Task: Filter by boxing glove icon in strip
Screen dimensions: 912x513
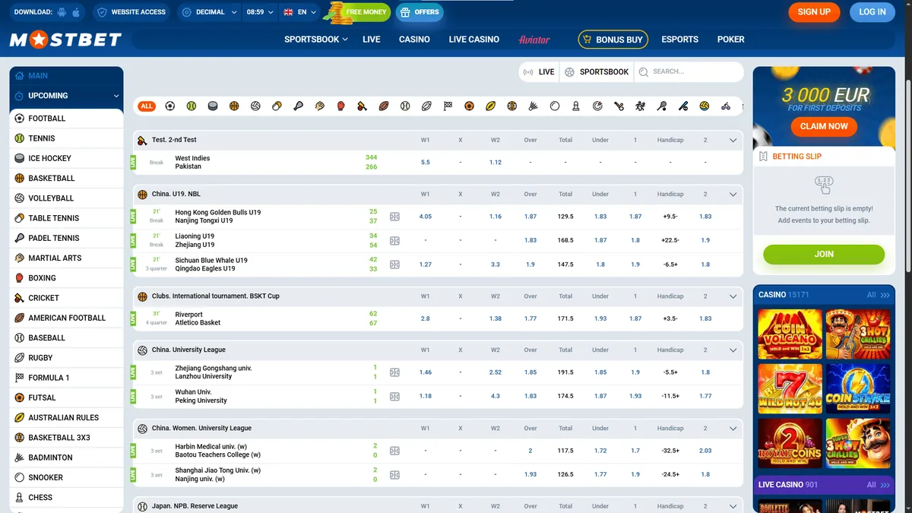Action: (x=341, y=106)
